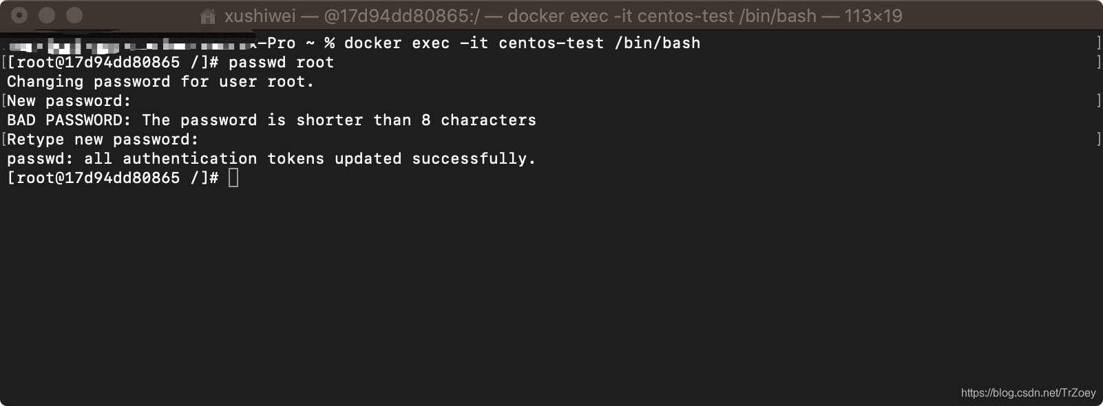Click the 'authentication tokens updated successfully' message
Viewport: 1103px width, 406px height.
271,158
